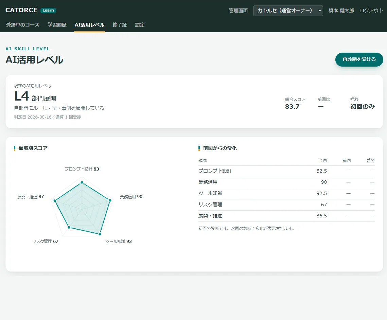Screen dimensions: 387x320
Task: Open the カトルセ（運営オーナー） organization dropdown
Action: click(288, 11)
